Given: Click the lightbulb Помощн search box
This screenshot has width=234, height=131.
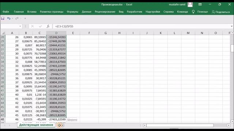Looking at the screenshot, I should (x=200, y=12).
